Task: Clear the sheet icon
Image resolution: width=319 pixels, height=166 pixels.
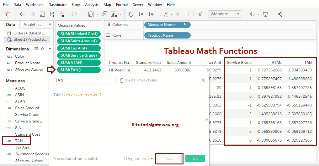Action: tap(114, 14)
